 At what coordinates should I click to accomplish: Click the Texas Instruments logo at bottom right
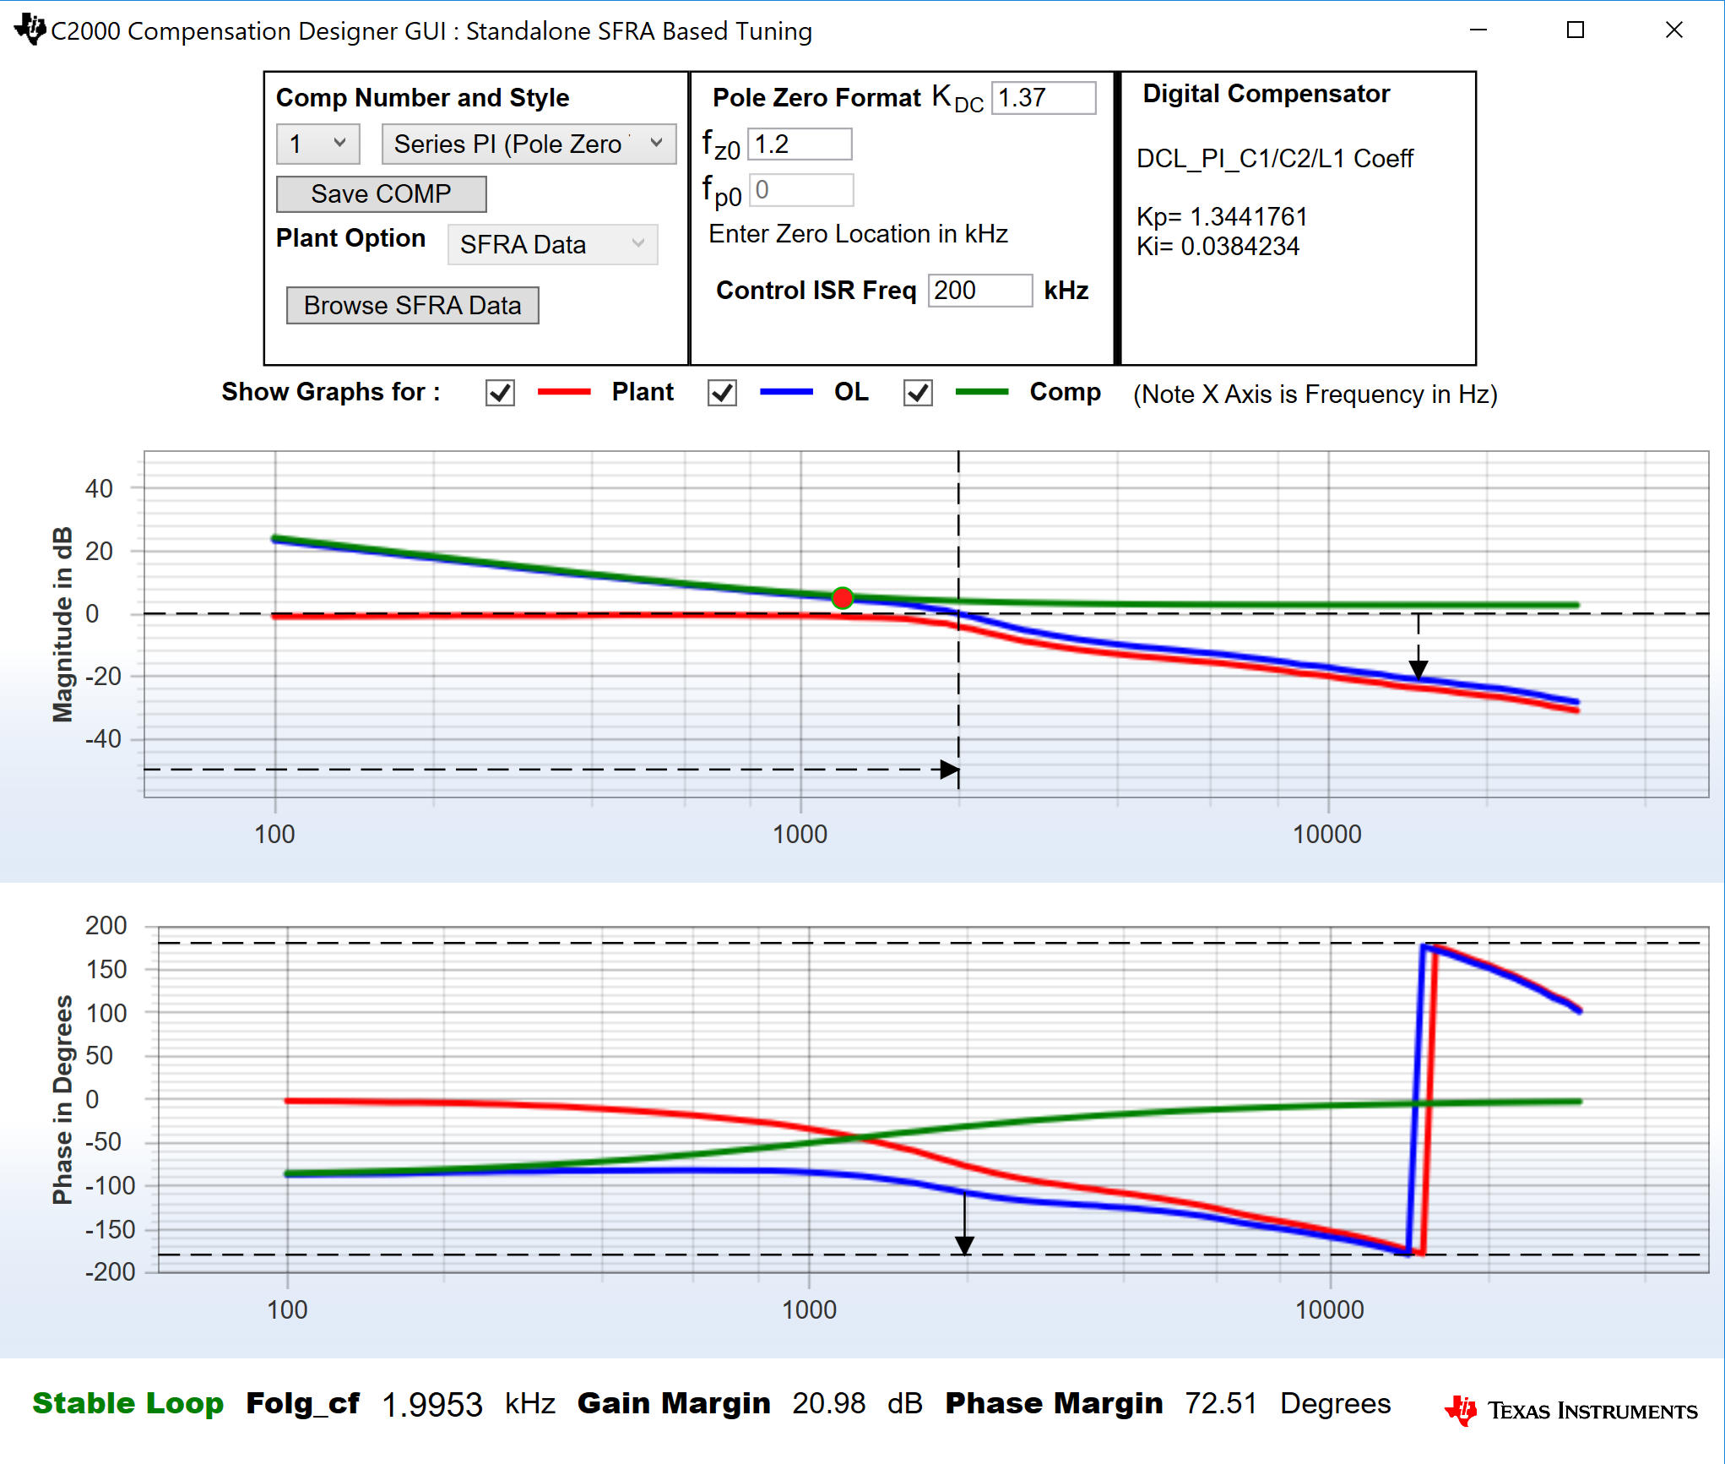(1570, 1410)
